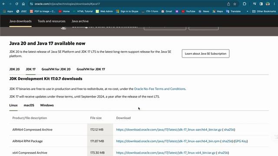Download jdk-17_linux-aarch64_bin.rpm link
The width and height of the screenshot is (278, 156).
168,141
